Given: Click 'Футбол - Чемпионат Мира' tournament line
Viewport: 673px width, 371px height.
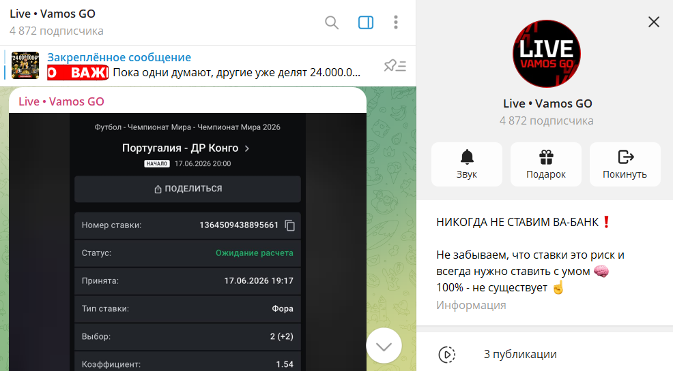Looking at the screenshot, I should (187, 127).
